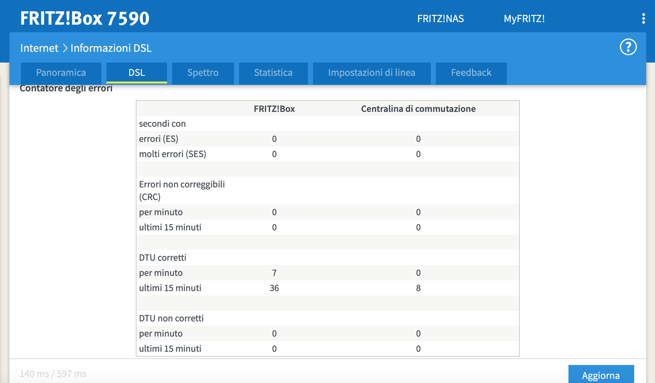Click the FRITZ!Box column header
655x383 pixels.
pos(274,109)
